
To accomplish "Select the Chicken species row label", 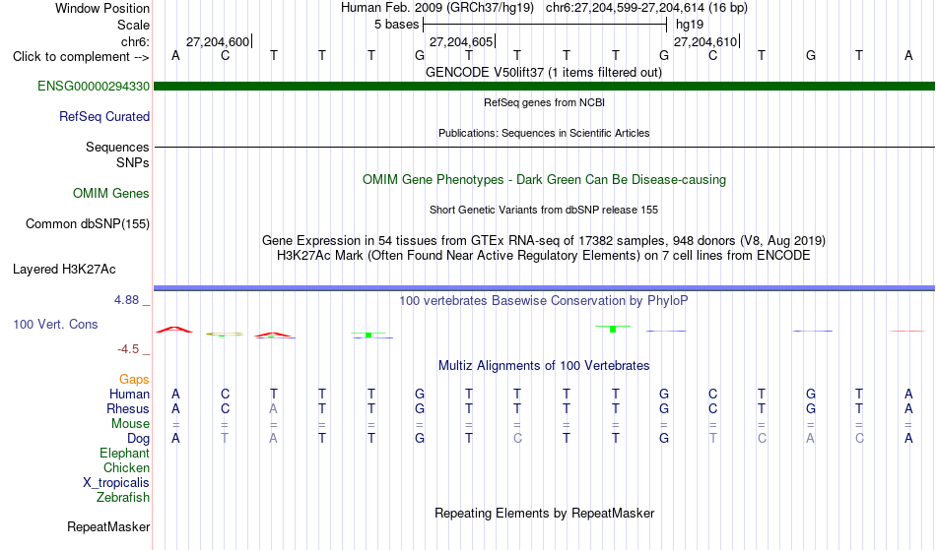I will 126,467.
